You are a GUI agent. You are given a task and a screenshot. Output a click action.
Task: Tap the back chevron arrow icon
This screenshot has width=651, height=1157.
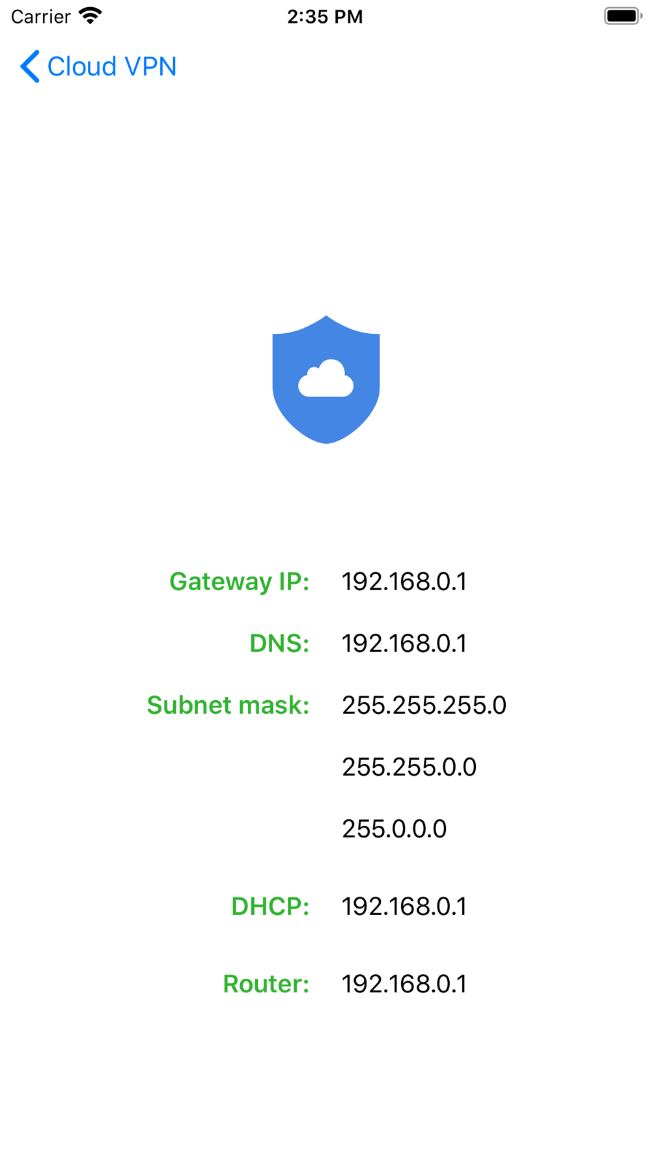(x=30, y=66)
